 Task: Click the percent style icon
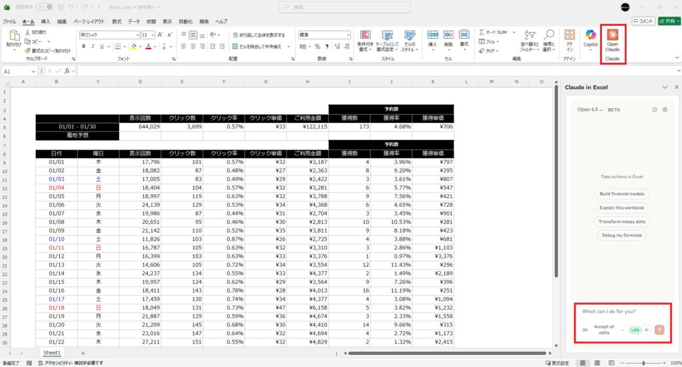click(317, 47)
